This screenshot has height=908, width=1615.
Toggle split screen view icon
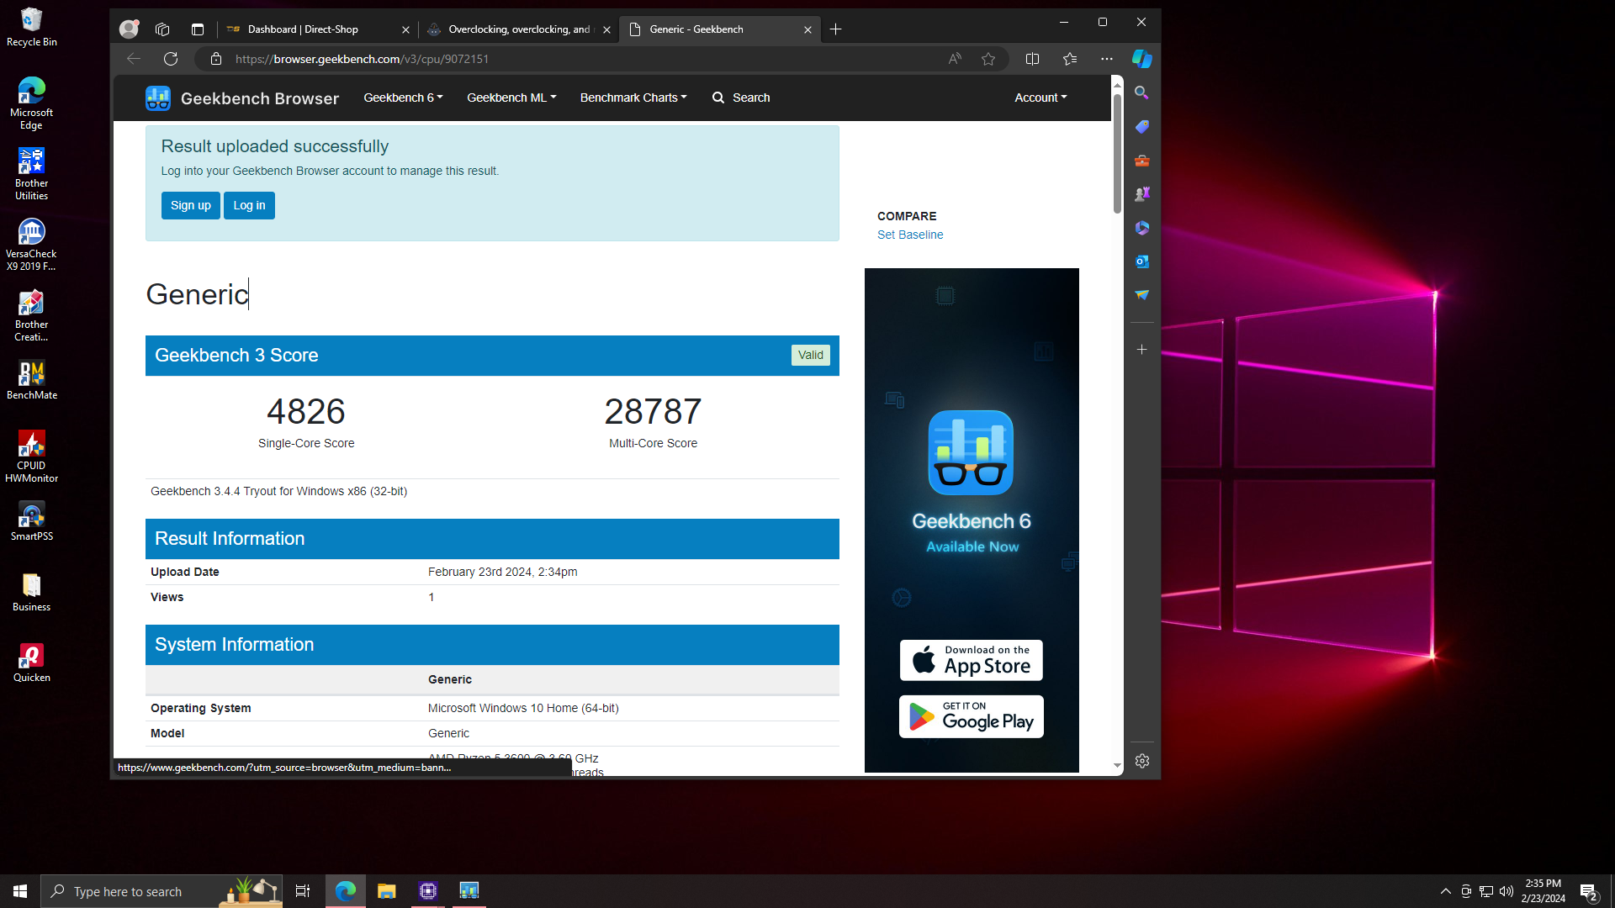pos(1033,59)
